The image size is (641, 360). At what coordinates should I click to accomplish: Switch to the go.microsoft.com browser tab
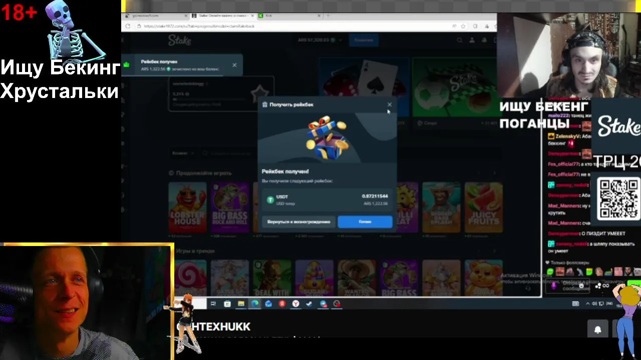click(156, 16)
